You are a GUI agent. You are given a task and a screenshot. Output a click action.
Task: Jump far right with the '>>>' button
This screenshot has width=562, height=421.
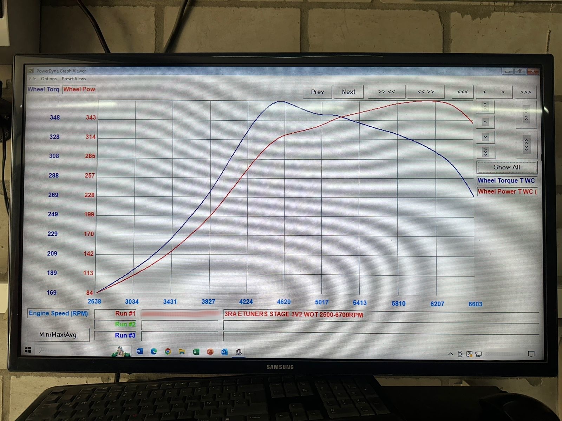525,92
